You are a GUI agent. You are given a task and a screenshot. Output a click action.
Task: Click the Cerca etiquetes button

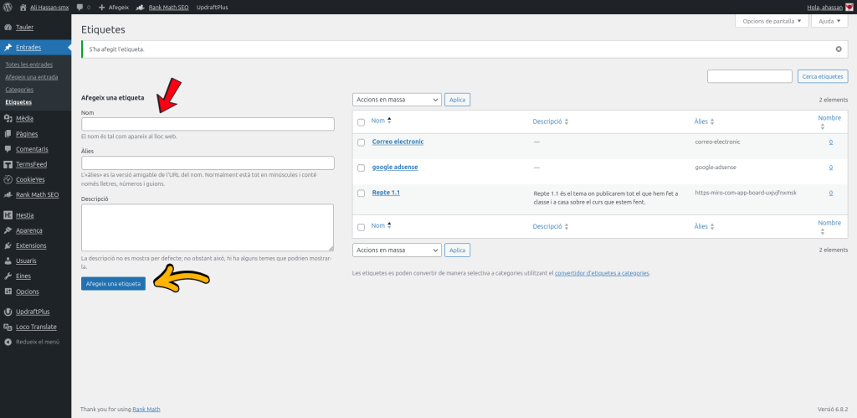click(x=822, y=76)
